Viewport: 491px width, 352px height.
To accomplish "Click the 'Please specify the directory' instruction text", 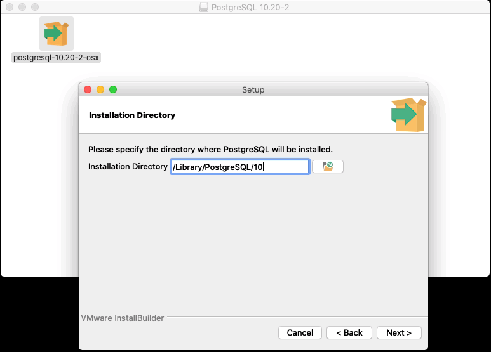I will coord(210,150).
